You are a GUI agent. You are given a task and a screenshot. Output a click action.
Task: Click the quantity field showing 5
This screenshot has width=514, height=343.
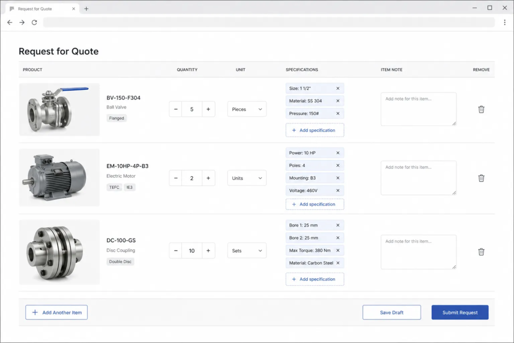coord(192,109)
